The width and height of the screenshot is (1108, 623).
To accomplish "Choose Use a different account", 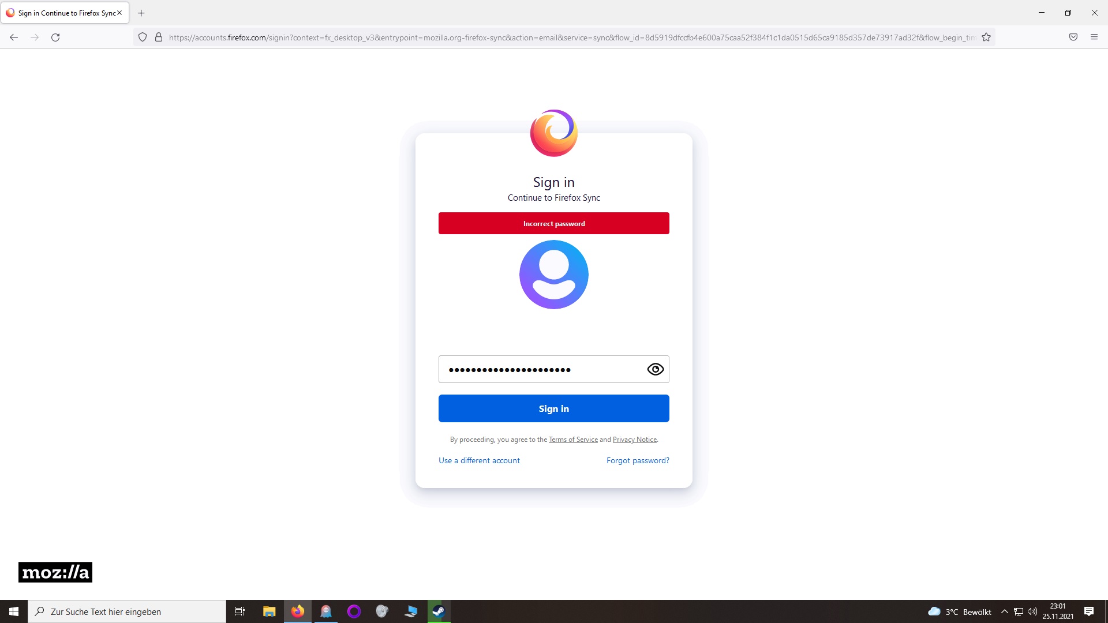I will pos(479,460).
